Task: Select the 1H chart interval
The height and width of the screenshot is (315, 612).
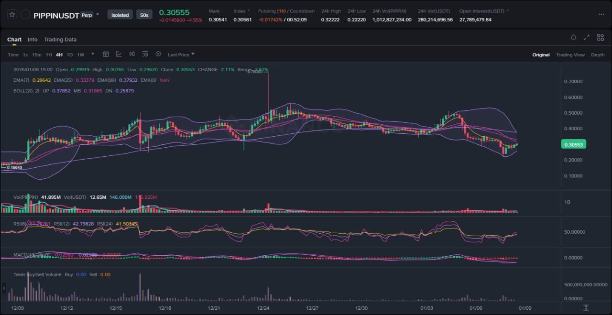Action: coord(49,55)
